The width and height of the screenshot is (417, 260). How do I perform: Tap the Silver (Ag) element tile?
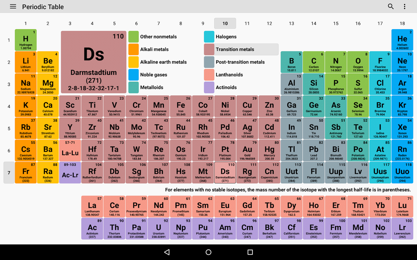(247, 129)
